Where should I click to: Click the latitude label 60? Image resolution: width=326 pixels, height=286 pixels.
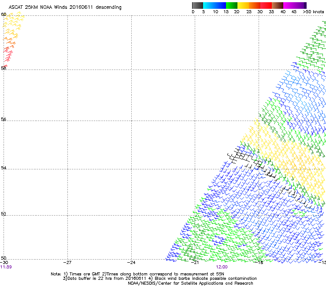(4, 15)
